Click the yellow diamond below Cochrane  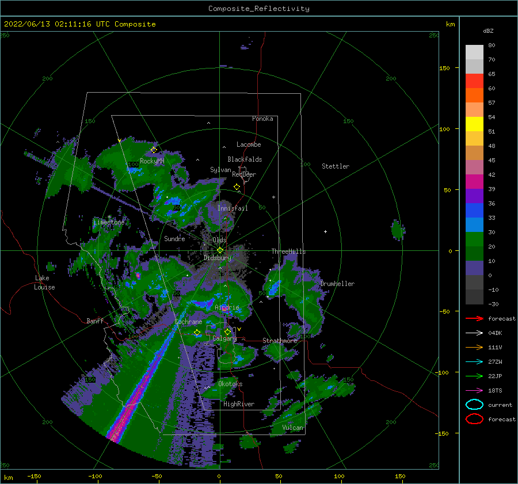(x=197, y=333)
